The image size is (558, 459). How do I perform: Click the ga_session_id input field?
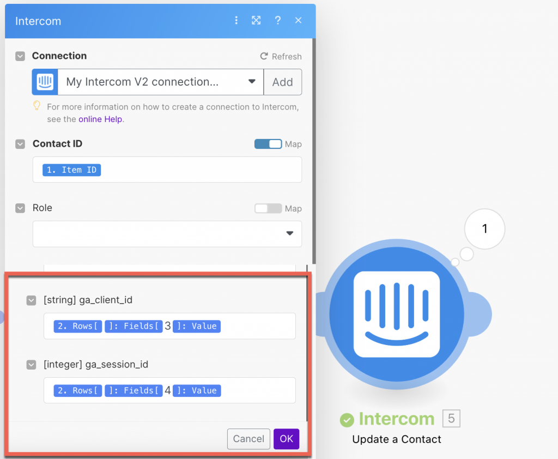tap(170, 390)
